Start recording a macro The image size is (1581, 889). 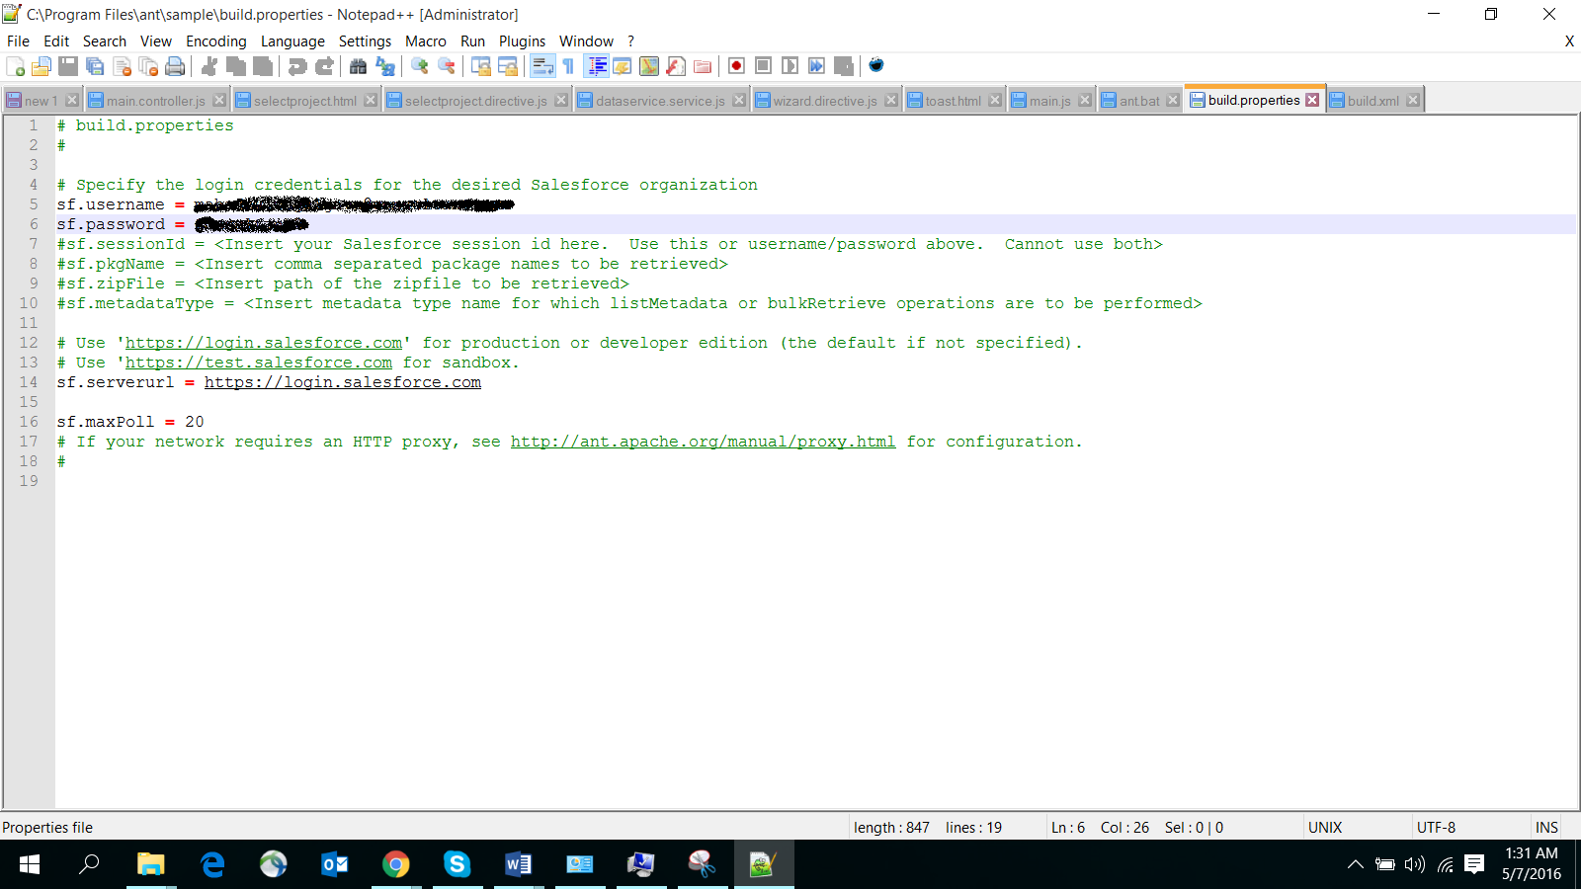pyautogui.click(x=736, y=66)
